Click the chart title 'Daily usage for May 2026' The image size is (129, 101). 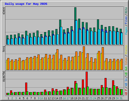click(x=26, y=4)
